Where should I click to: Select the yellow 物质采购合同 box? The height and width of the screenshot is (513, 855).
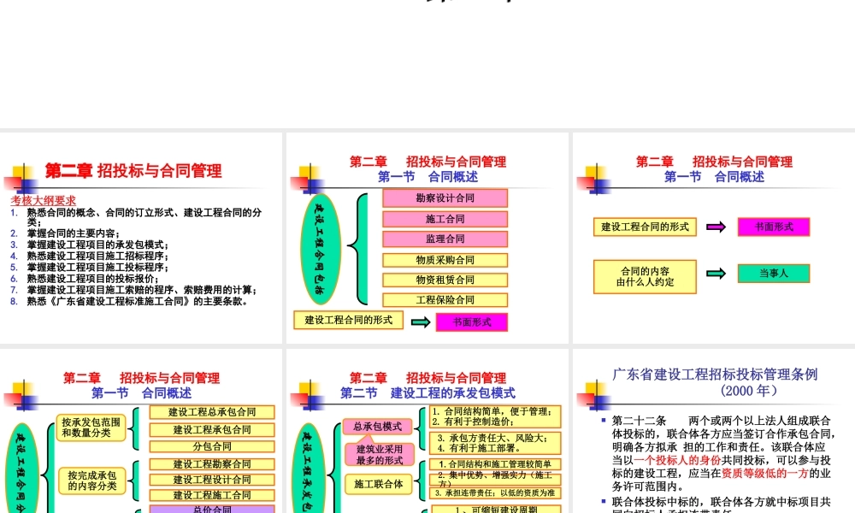(x=445, y=260)
